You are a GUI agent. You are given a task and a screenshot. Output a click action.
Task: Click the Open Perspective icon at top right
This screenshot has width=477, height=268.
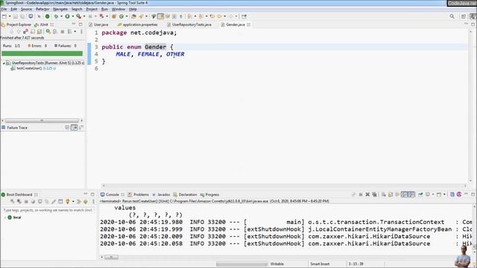pos(464,16)
